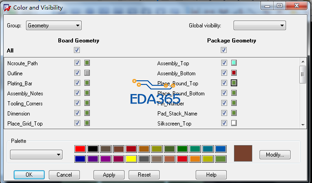Click the Color and Visibility title bar icon
This screenshot has width=312, height=183.
[7, 8]
